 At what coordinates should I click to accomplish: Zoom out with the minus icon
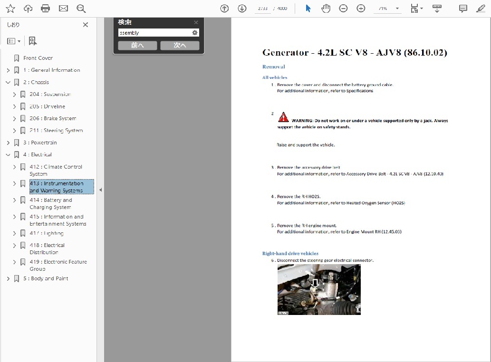[343, 9]
